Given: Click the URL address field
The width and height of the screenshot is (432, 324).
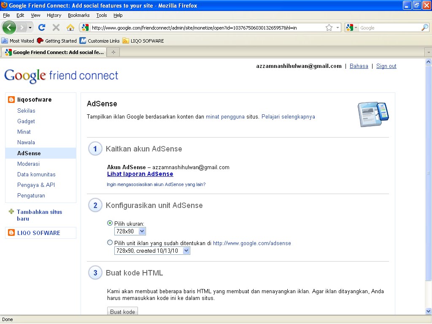Looking at the screenshot, I should [207, 28].
